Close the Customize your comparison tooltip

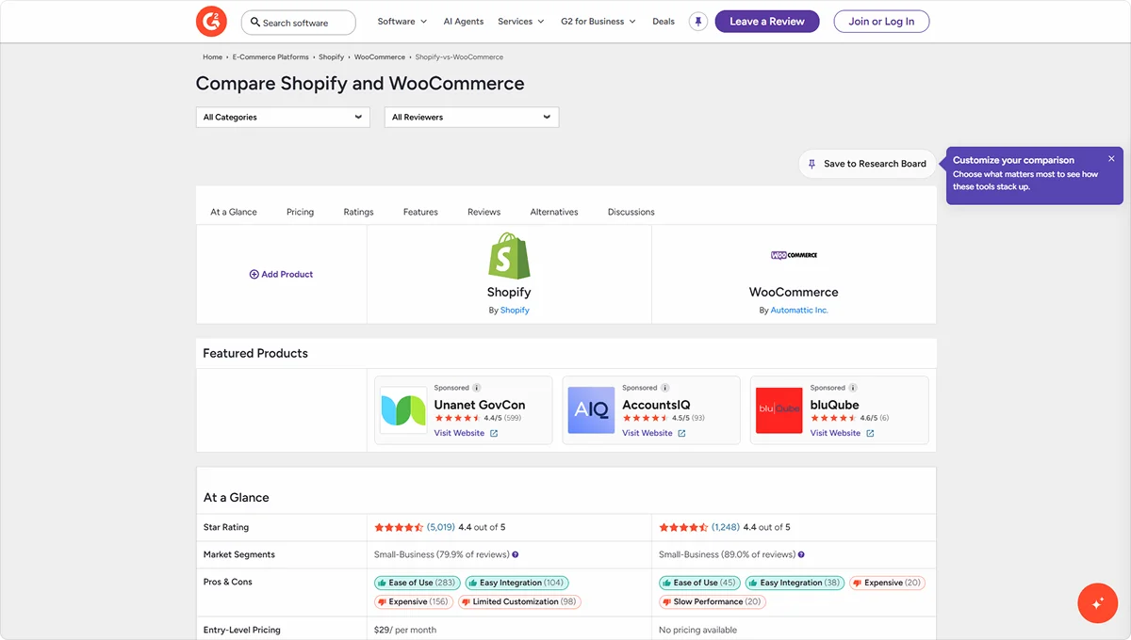coord(1111,159)
